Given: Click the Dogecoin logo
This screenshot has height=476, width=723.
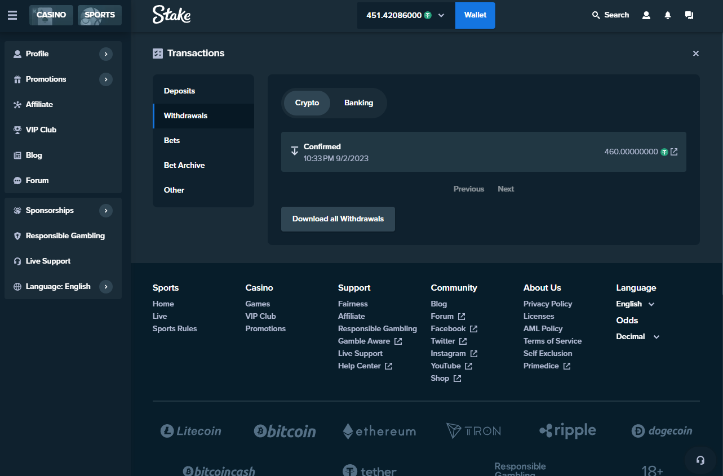Looking at the screenshot, I should click(662, 431).
